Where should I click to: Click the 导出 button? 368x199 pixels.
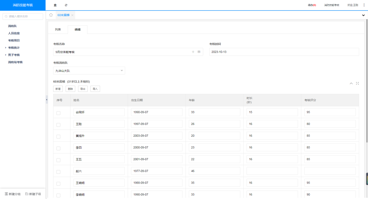tap(83, 89)
